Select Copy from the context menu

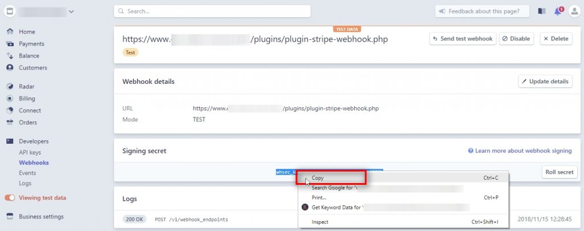pos(318,178)
